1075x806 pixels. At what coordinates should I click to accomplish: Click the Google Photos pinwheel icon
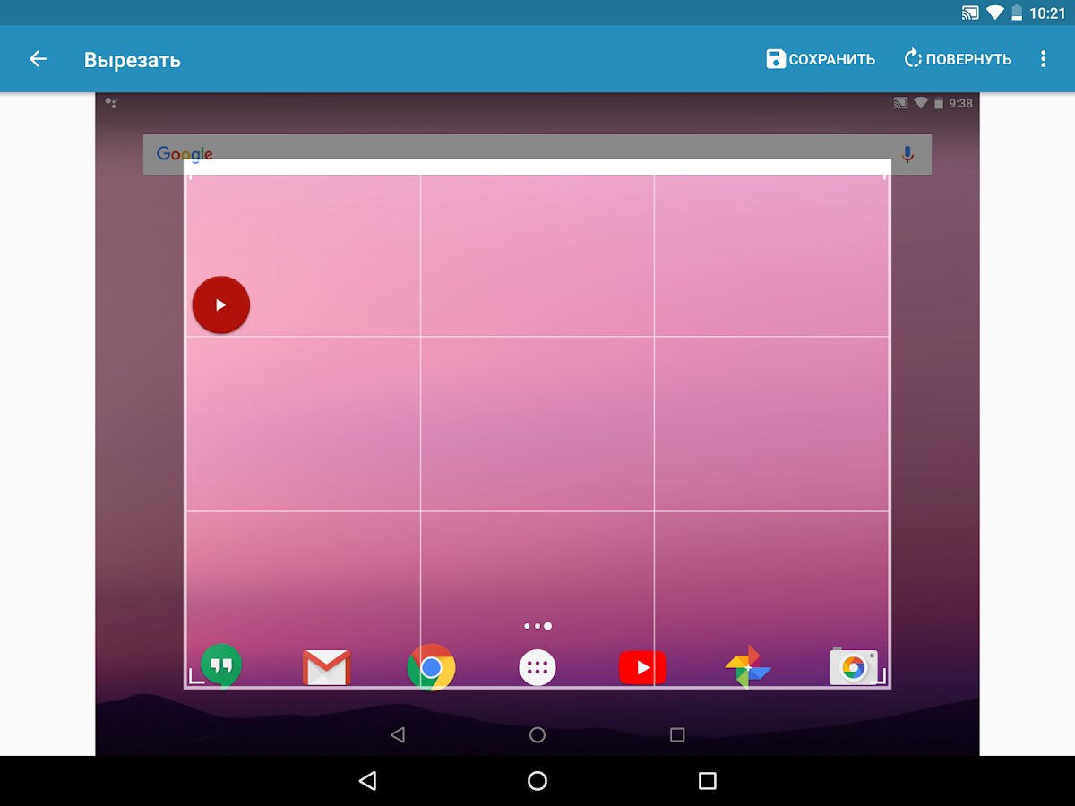coord(748,667)
